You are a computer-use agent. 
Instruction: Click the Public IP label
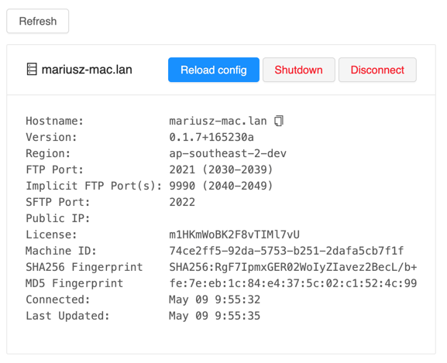click(58, 218)
